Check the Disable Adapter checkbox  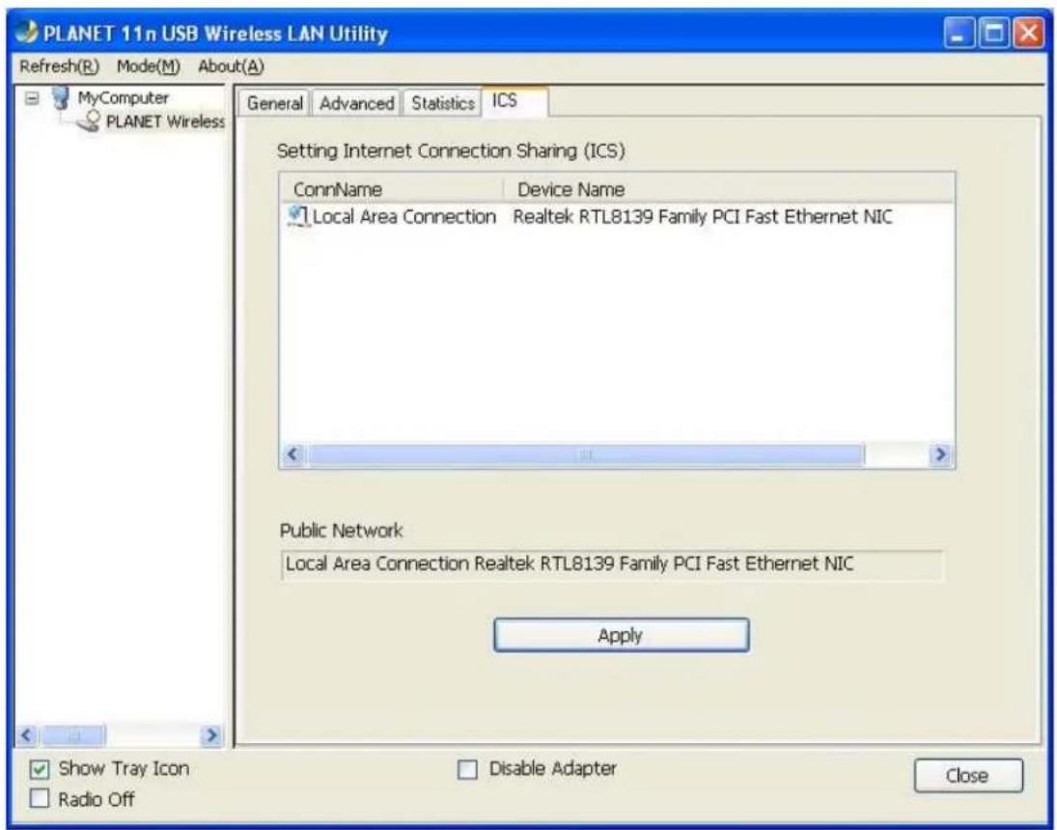pyautogui.click(x=467, y=769)
